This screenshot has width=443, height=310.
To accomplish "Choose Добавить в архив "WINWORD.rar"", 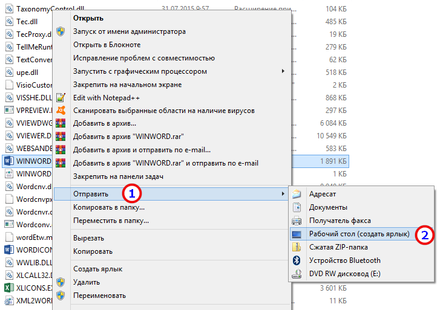I will [128, 137].
